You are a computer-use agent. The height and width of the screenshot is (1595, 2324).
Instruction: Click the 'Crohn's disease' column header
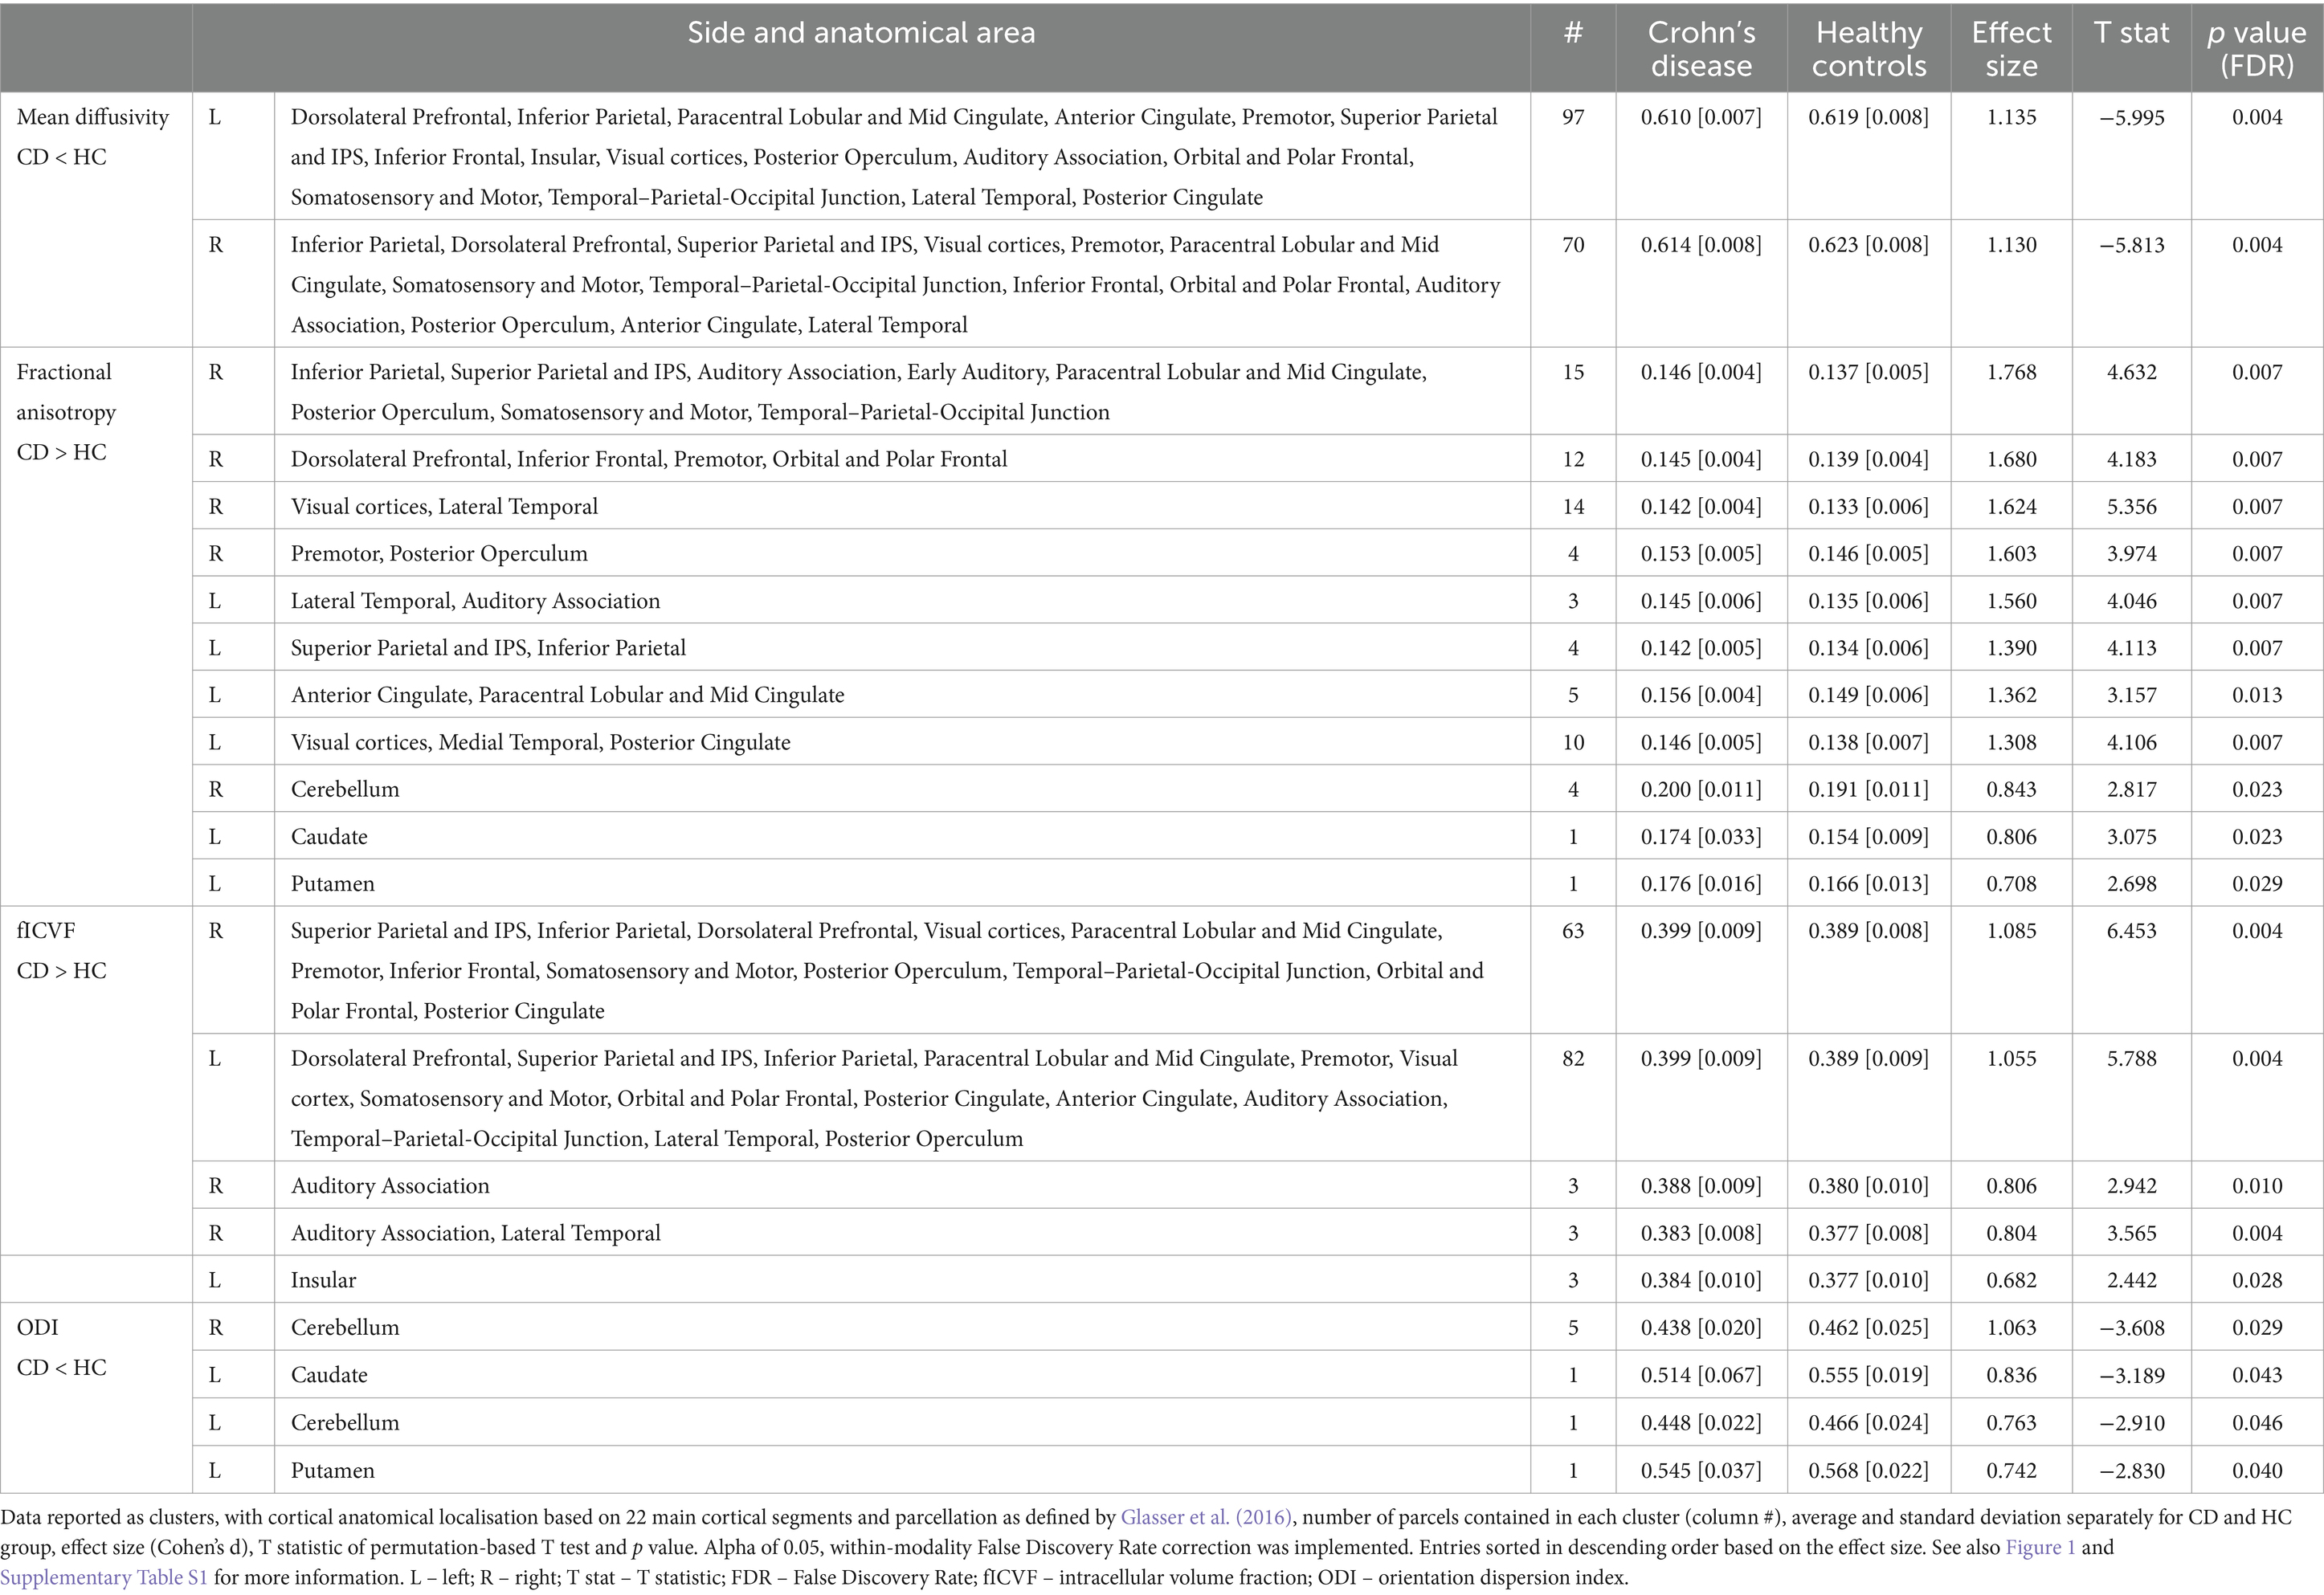coord(1701,49)
